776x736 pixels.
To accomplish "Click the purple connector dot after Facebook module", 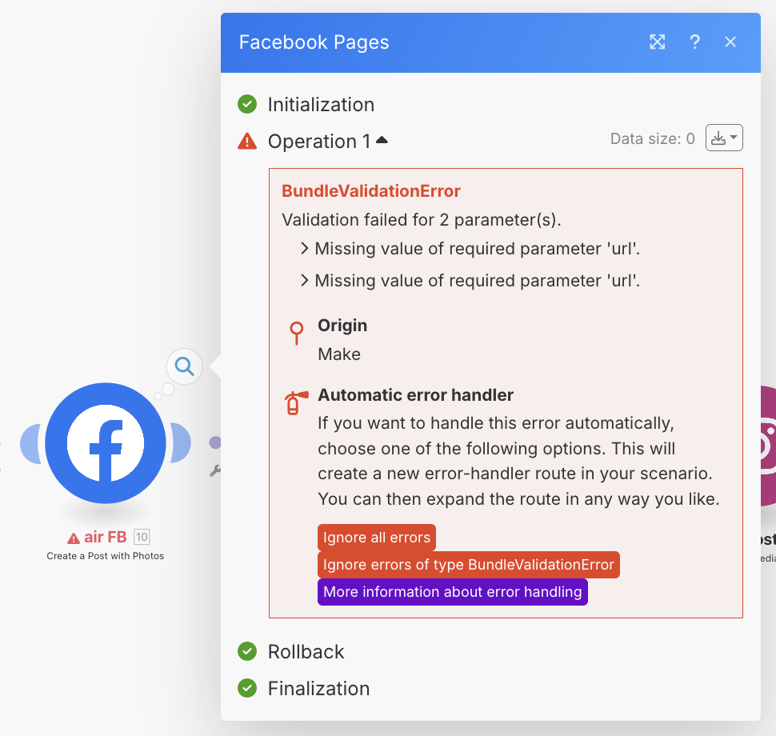I will (x=215, y=442).
